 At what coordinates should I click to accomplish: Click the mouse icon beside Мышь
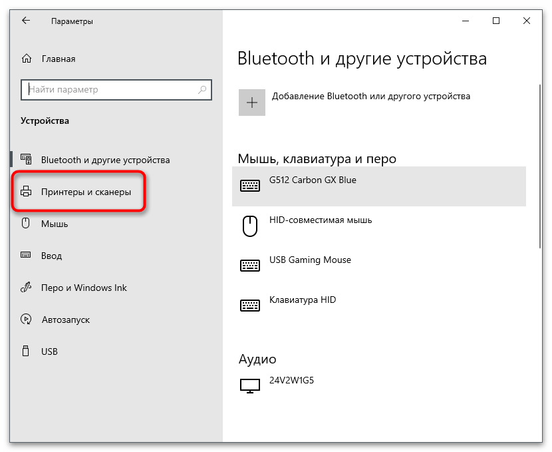(27, 224)
